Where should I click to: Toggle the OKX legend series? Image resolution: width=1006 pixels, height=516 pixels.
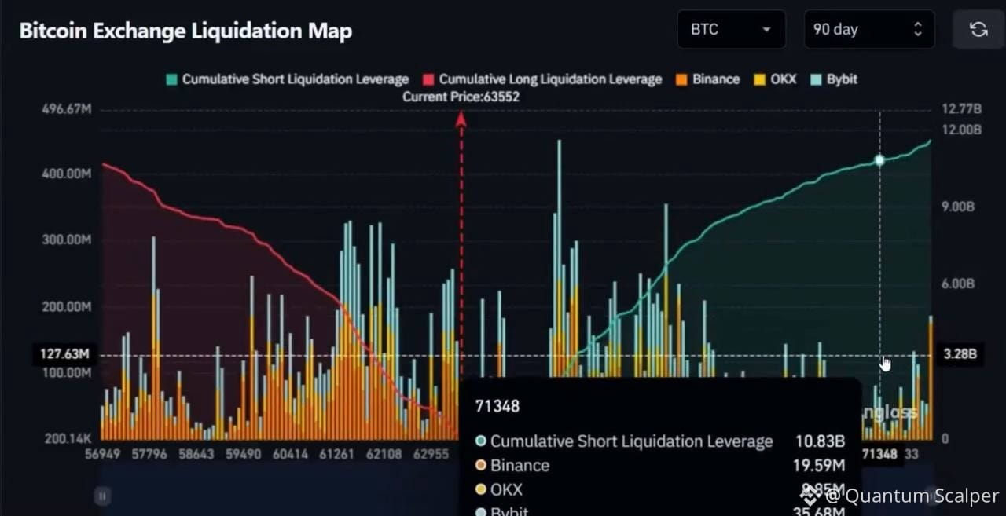[775, 79]
